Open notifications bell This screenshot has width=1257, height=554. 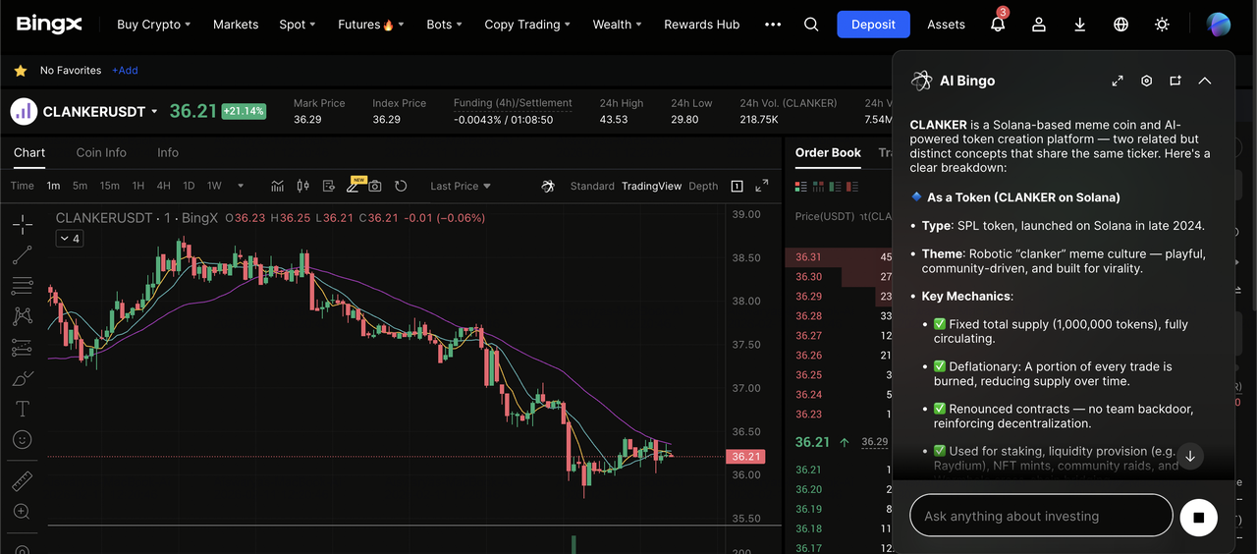click(998, 25)
